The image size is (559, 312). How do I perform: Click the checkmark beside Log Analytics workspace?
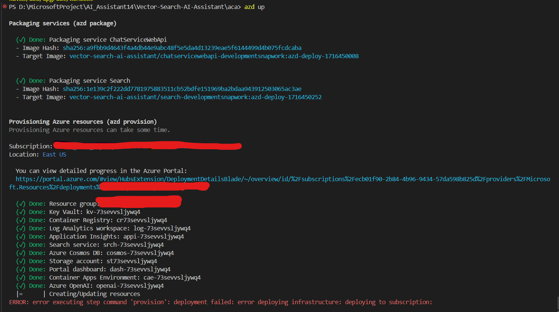21,228
